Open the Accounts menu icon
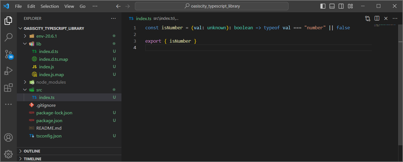The width and height of the screenshot is (403, 162). coord(8,137)
